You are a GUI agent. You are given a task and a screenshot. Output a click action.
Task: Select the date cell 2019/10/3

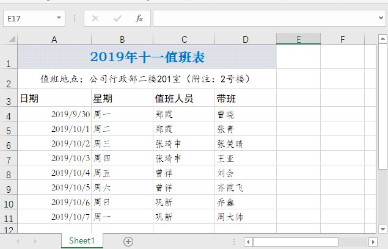[54, 158]
